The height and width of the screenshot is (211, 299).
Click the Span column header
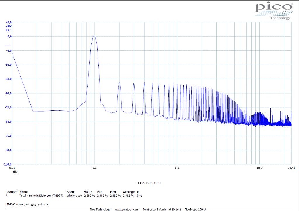tap(70, 192)
